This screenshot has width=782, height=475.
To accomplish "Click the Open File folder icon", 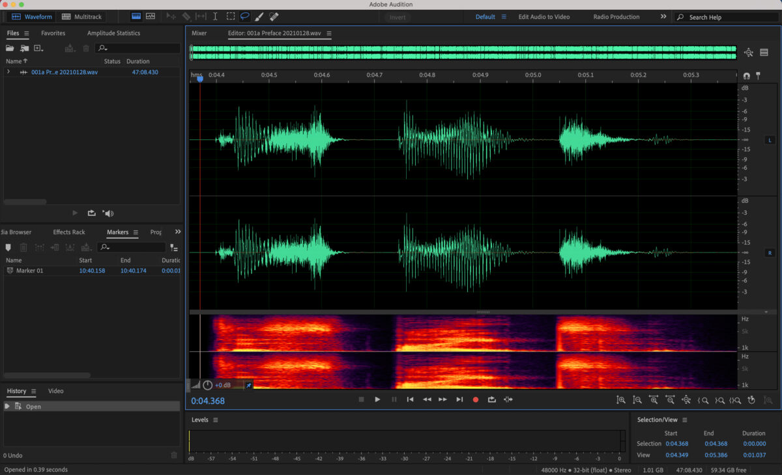I will pos(10,48).
